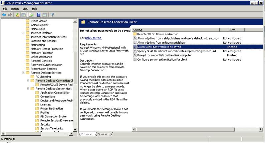Image resolution: width=265 pixels, height=143 pixels.
Task: Click the policy setting link
Action: click(93, 38)
